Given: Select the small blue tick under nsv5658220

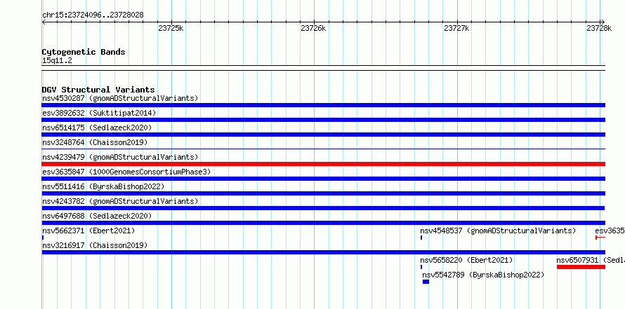Looking at the screenshot, I should (421, 267).
